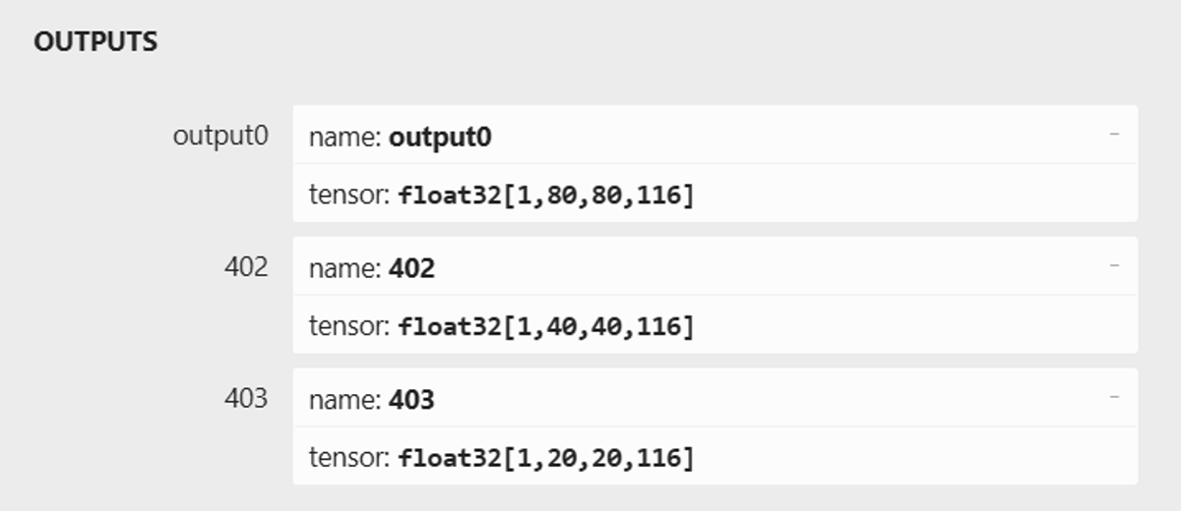
Task: Click the OUTPUTS section header
Action: click(x=95, y=42)
